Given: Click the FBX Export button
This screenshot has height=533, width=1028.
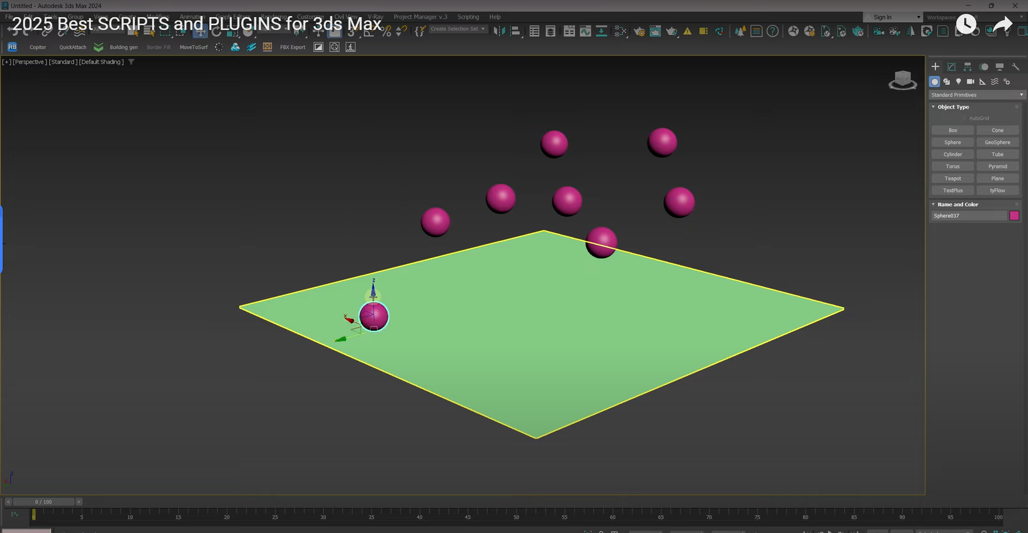Looking at the screenshot, I should tap(292, 47).
